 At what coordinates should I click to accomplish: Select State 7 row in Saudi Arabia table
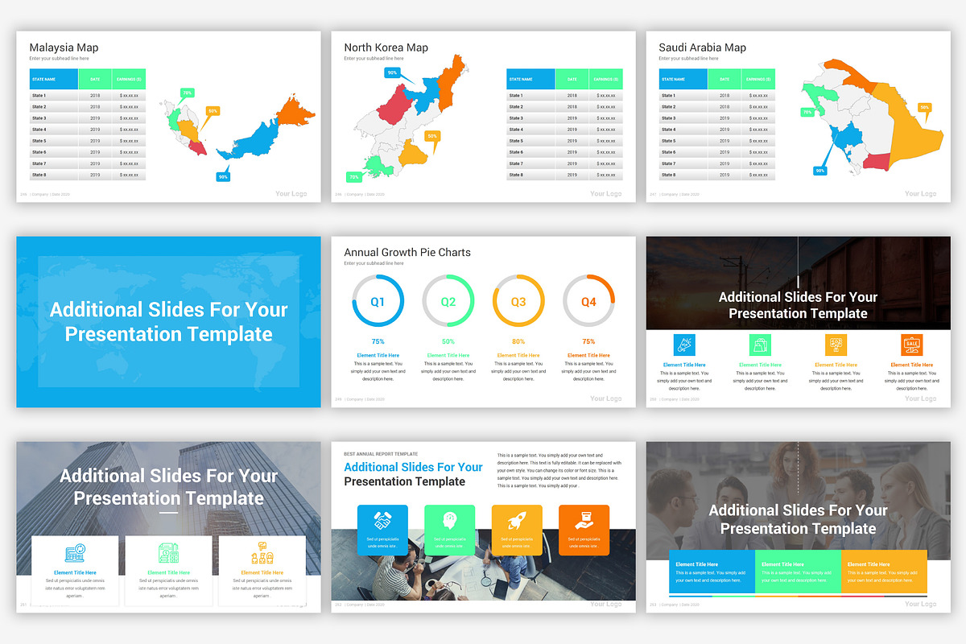717,163
